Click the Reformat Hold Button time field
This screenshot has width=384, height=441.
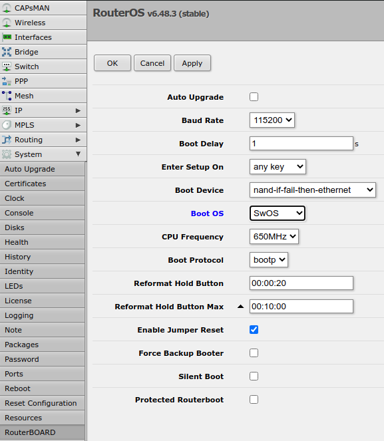click(x=301, y=283)
